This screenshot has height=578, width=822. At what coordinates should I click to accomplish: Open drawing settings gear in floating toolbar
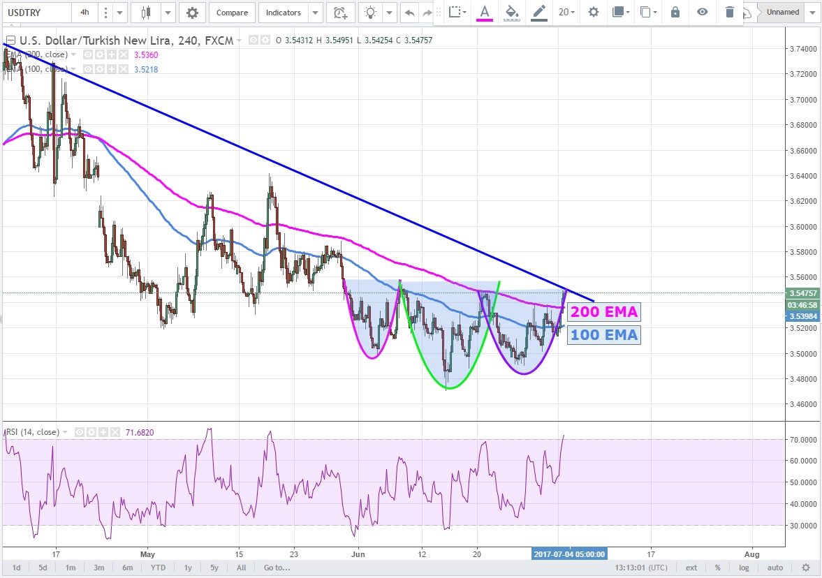(x=593, y=12)
